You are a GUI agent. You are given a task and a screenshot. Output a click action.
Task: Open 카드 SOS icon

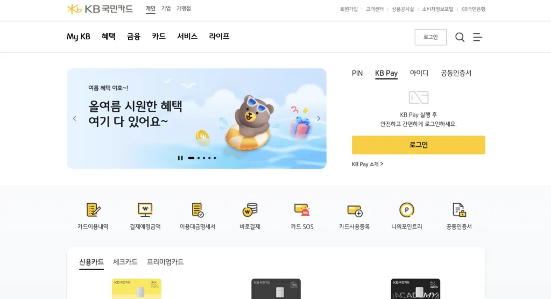(302, 210)
